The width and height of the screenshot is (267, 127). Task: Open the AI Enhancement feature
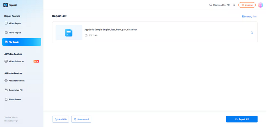(x=16, y=81)
